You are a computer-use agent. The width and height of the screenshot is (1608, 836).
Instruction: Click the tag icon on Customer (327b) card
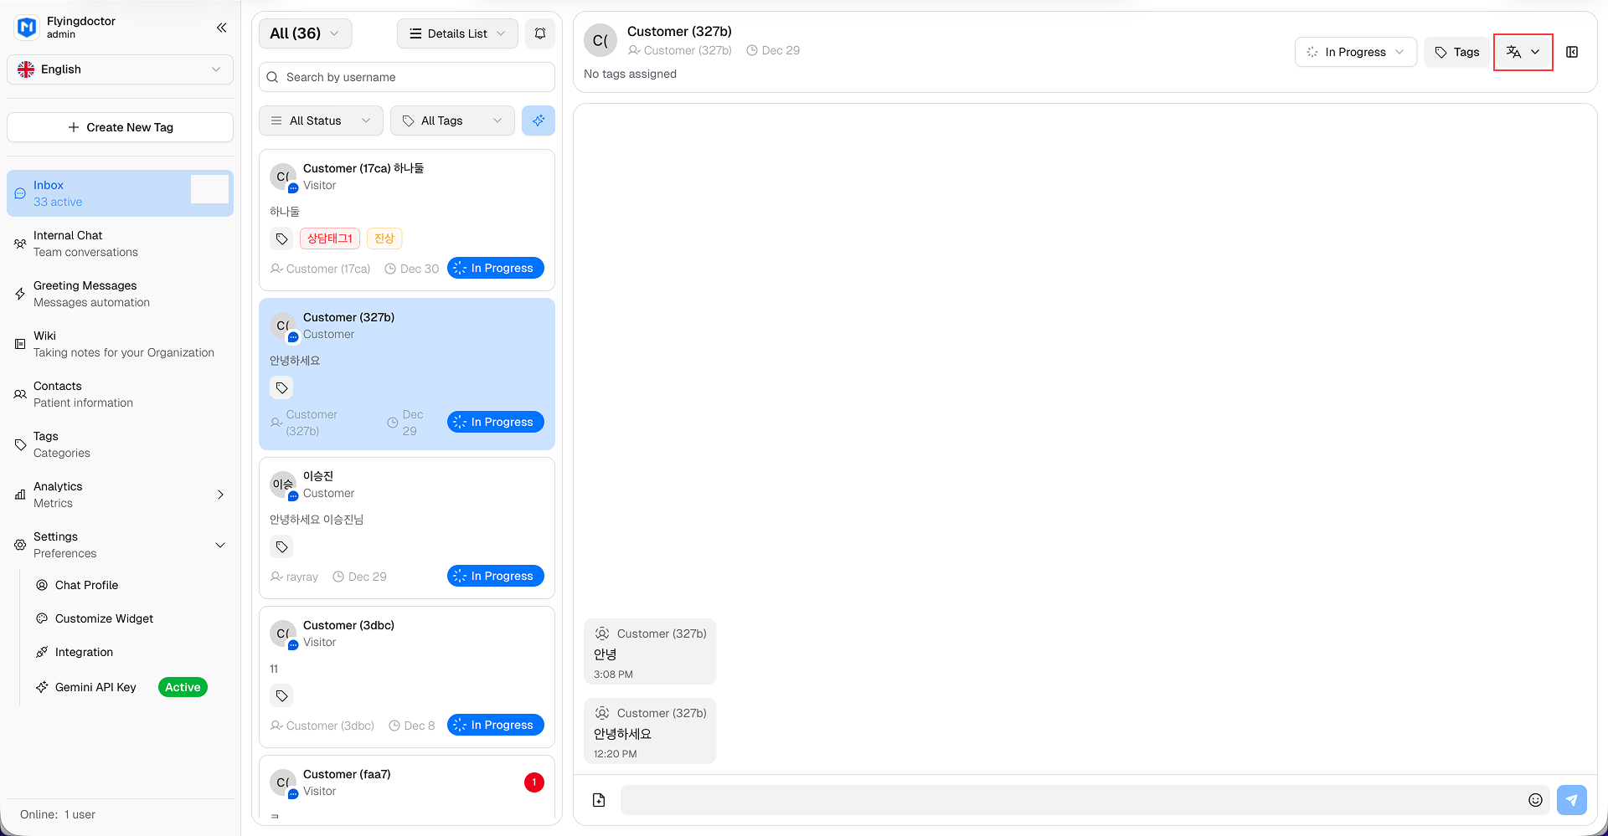click(281, 387)
